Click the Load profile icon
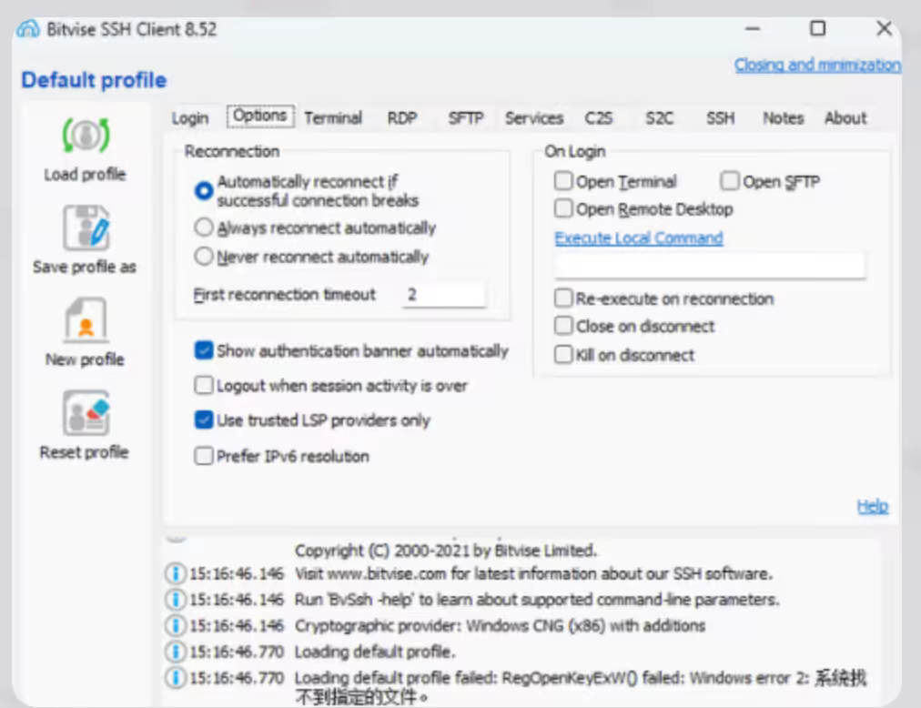The height and width of the screenshot is (708, 921). point(86,136)
